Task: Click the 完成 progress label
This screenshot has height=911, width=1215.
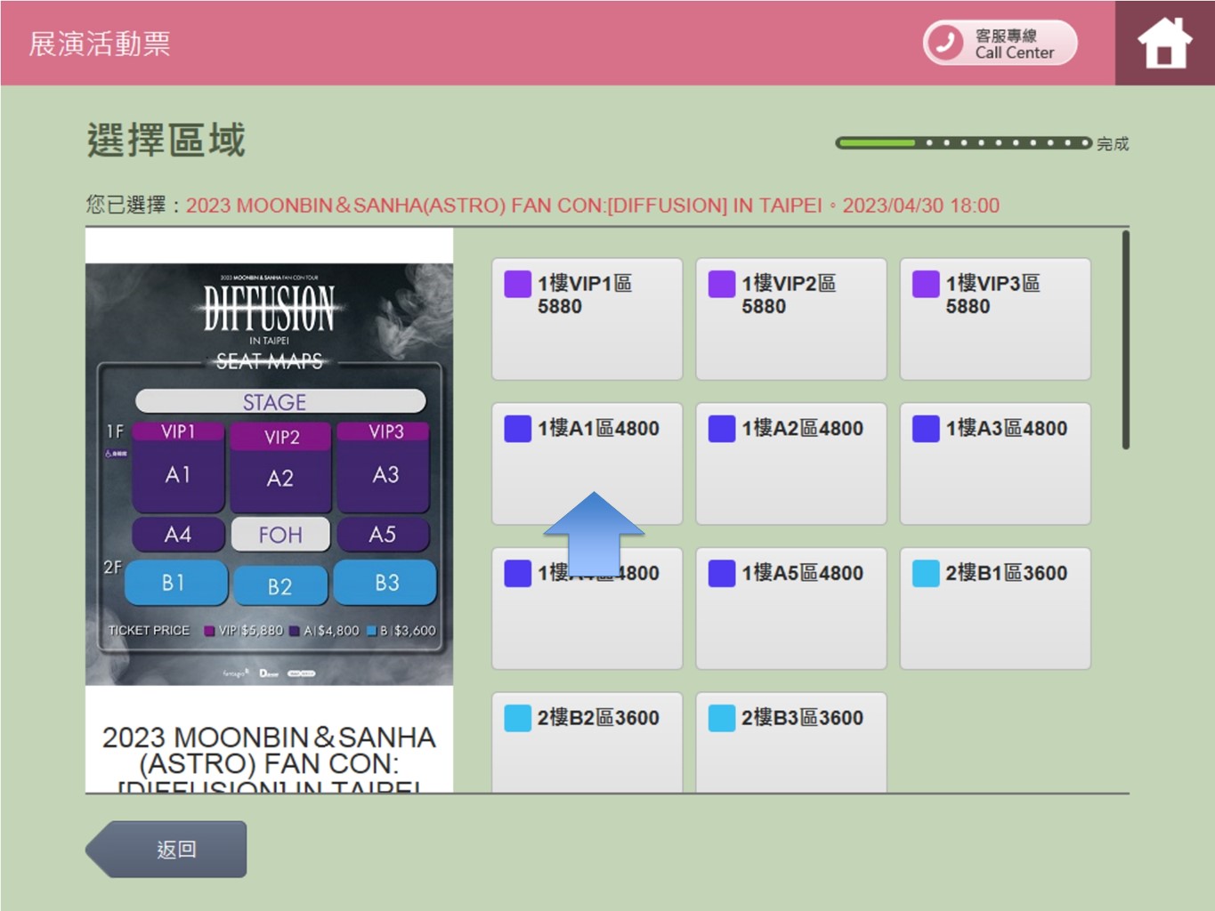Action: pos(1113,143)
